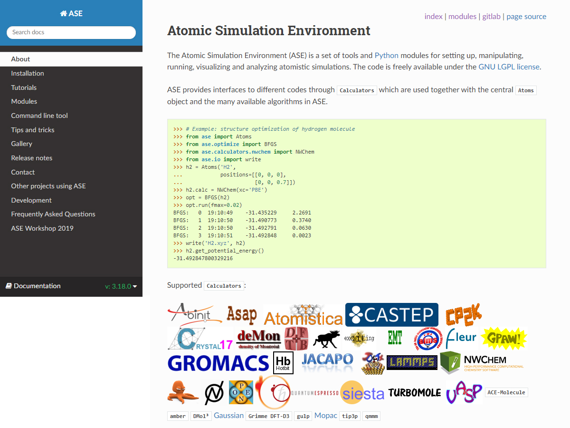This screenshot has height=428, width=570.
Task: Open the GNU LGPL license link
Action: click(509, 67)
